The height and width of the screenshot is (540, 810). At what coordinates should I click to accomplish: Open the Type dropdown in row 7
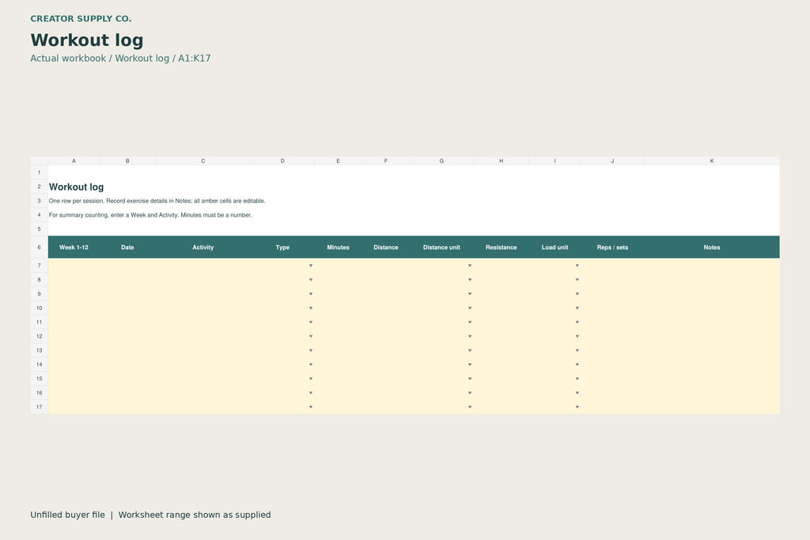pos(310,266)
